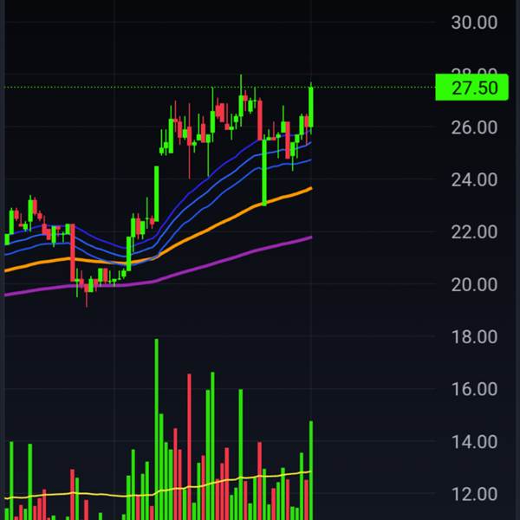This screenshot has width=520, height=520.
Task: Click the tallest red volume bar
Action: pos(189,446)
